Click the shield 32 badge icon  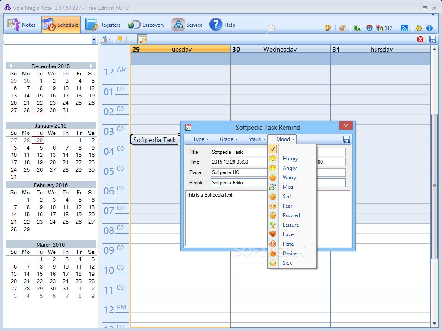(369, 28)
